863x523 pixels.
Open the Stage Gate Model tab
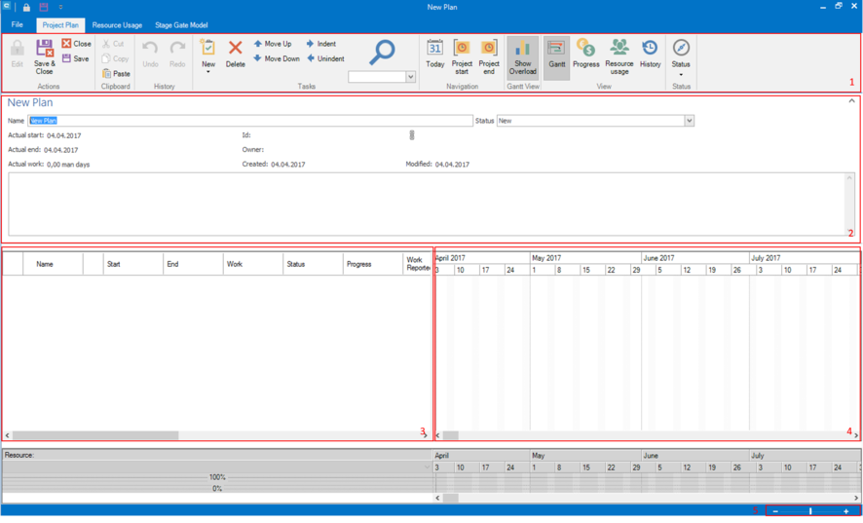point(181,25)
